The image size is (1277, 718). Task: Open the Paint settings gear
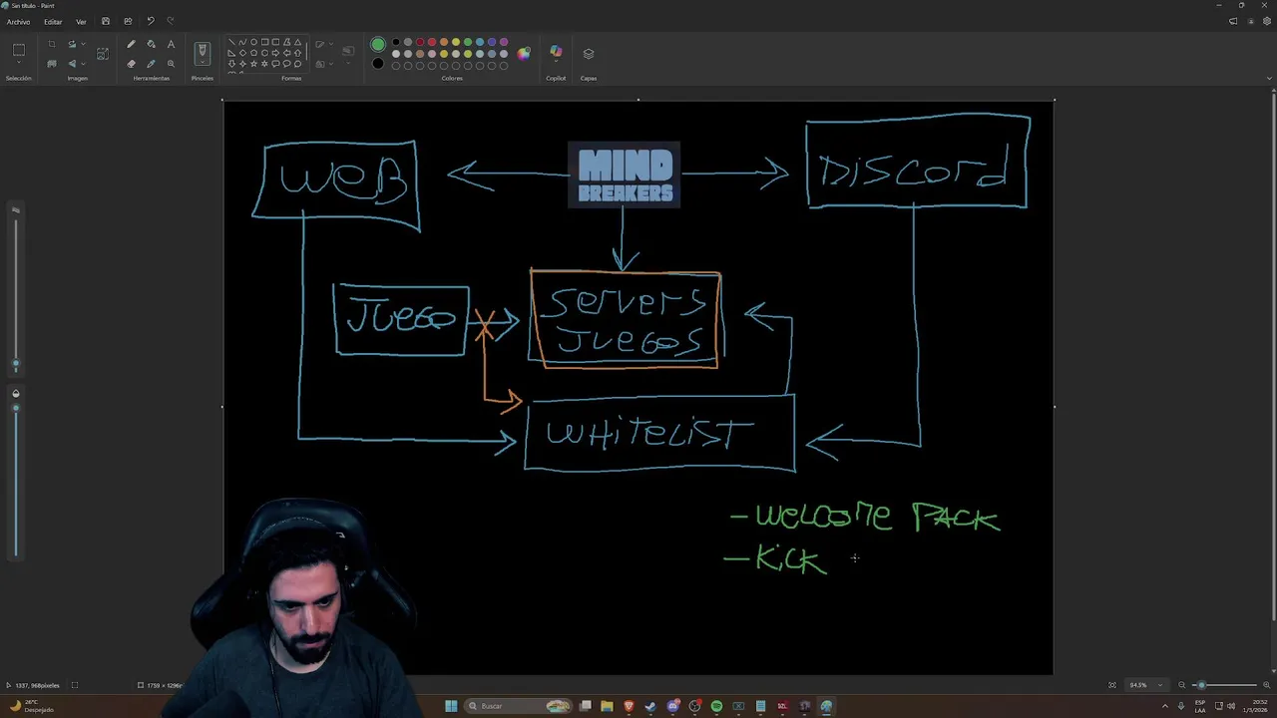tap(1267, 21)
